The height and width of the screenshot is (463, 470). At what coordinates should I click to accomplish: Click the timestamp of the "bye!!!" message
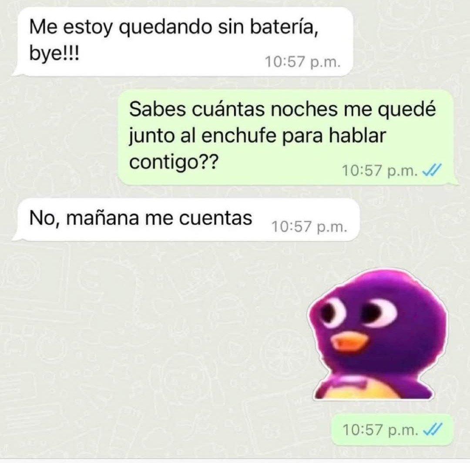click(x=303, y=62)
